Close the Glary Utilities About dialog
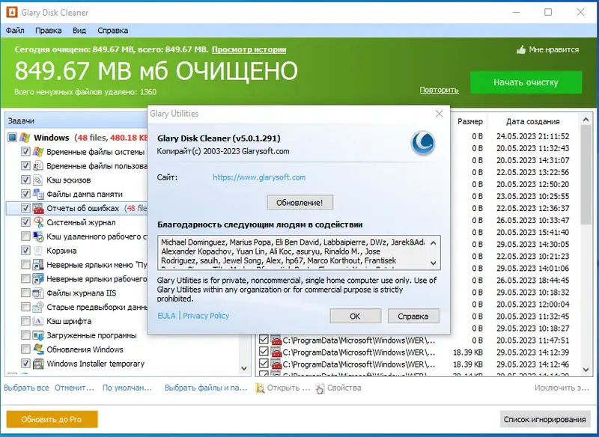Viewport: 599px width, 437px height. [440, 114]
